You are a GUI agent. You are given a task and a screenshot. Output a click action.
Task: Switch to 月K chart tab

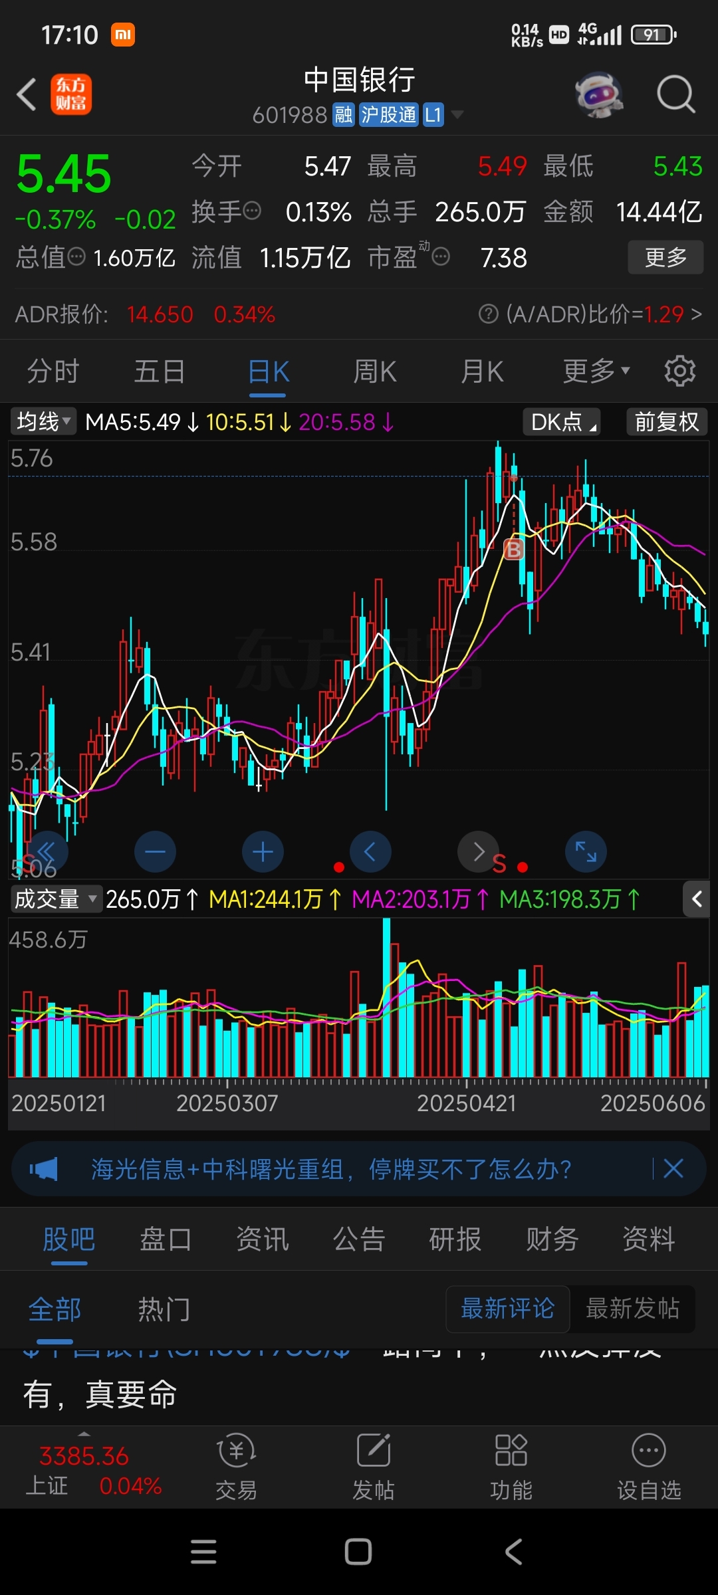tap(482, 371)
